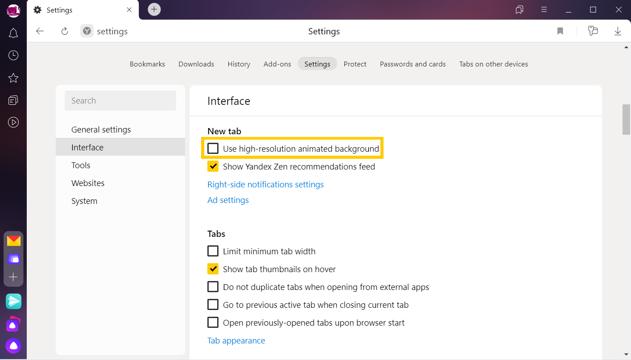
Task: Open the video play icon in sidebar
Action: (x=13, y=122)
